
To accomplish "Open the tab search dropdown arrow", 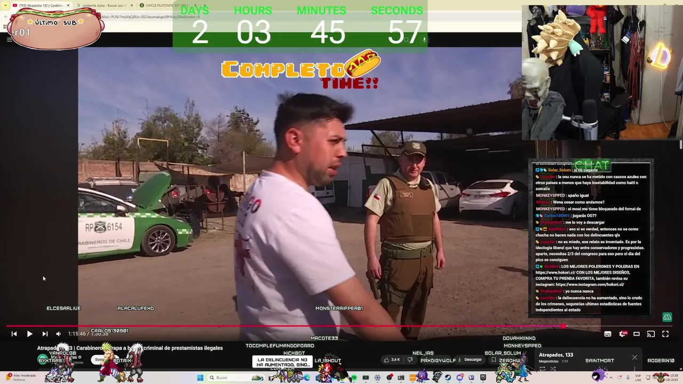I will (5, 5).
